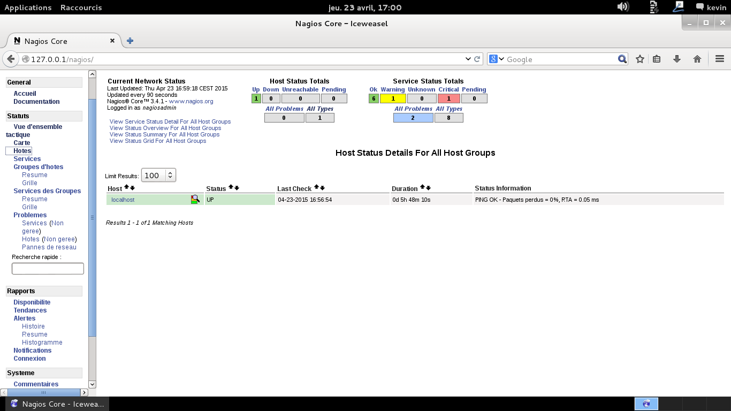Open a new tab with plus icon

coord(130,41)
